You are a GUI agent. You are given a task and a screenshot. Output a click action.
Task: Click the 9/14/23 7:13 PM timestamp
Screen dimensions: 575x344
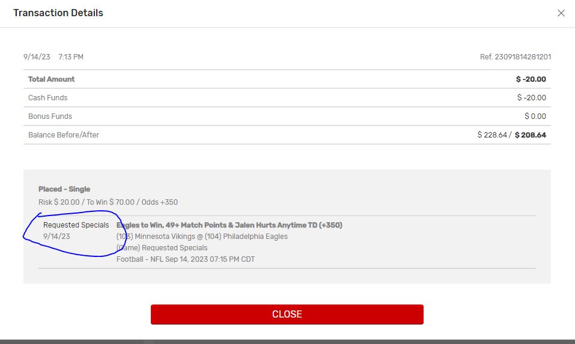click(53, 57)
